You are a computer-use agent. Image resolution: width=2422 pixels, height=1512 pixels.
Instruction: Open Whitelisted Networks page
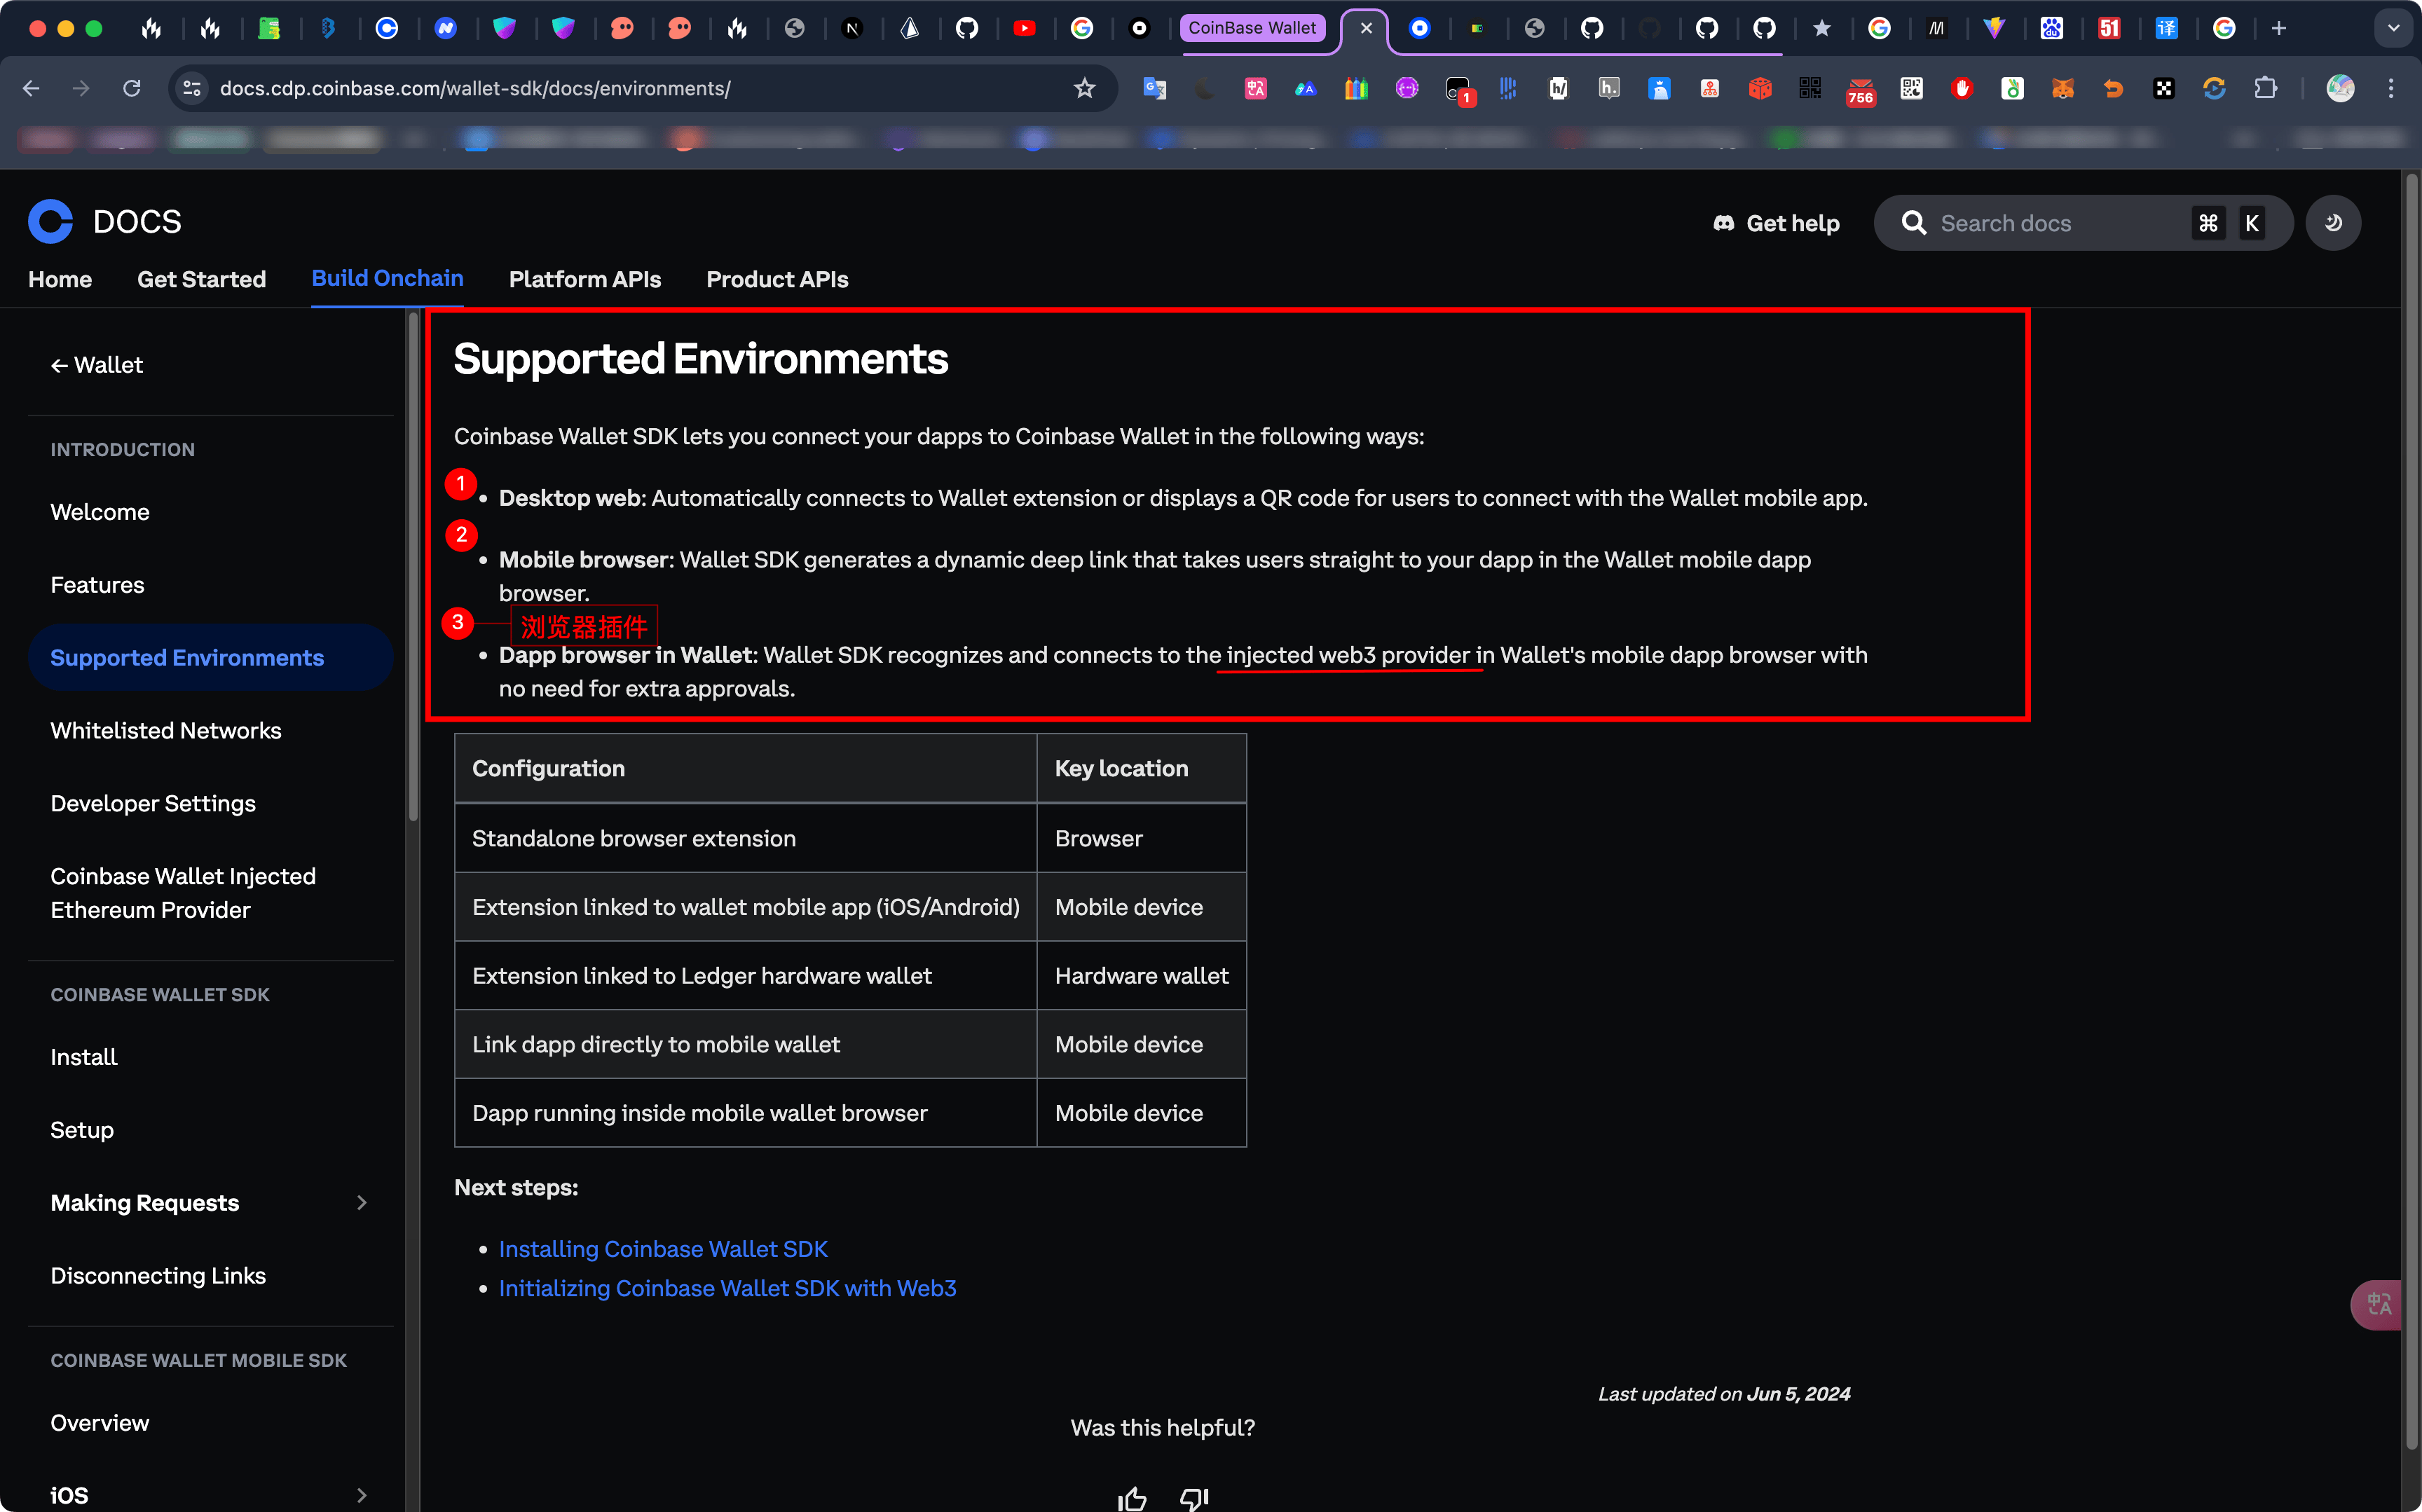click(x=166, y=731)
